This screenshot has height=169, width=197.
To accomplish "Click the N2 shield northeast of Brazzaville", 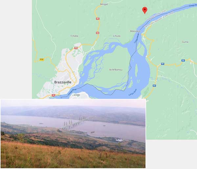I will click(x=76, y=48).
